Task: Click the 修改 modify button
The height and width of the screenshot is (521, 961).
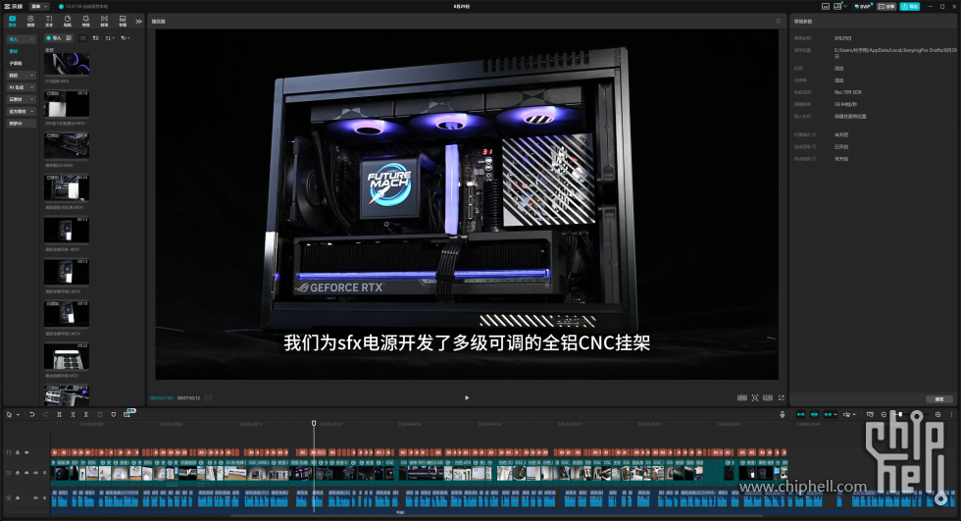Action: (x=939, y=399)
